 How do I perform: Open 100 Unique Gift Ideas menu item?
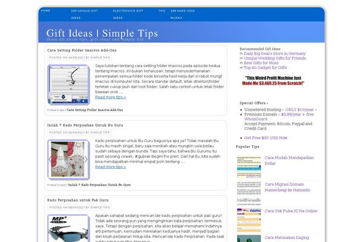[84, 15]
